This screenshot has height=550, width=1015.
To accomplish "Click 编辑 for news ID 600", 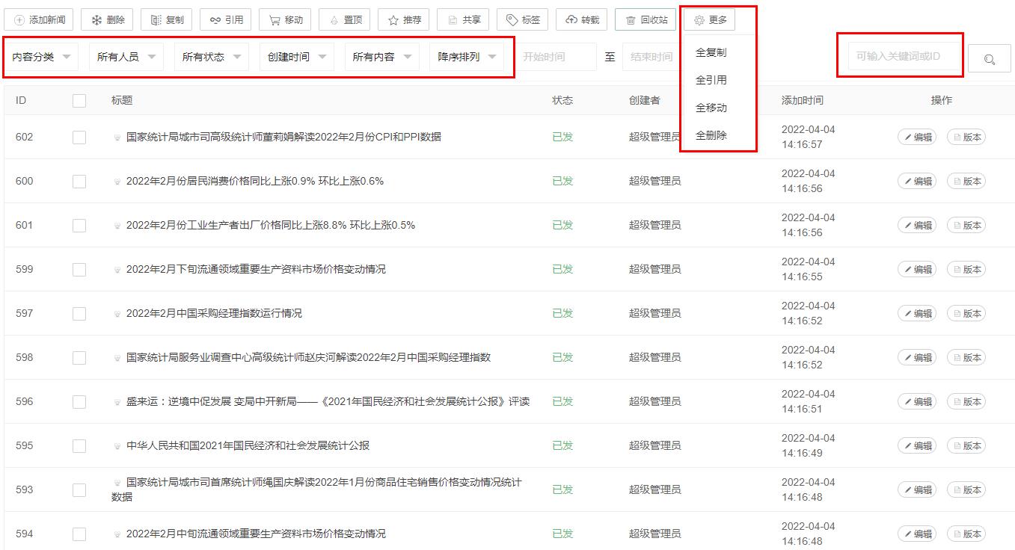I will [x=916, y=182].
